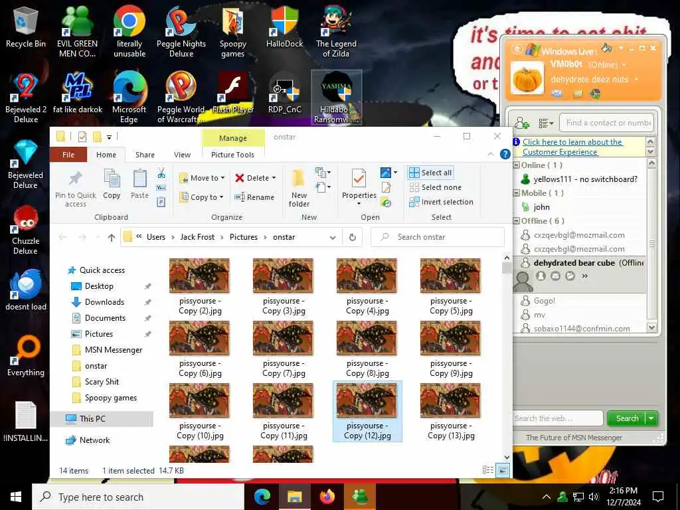Open the Online status dropdown next to VM0b0t
Screen dimensions: 680x510
(x=624, y=64)
